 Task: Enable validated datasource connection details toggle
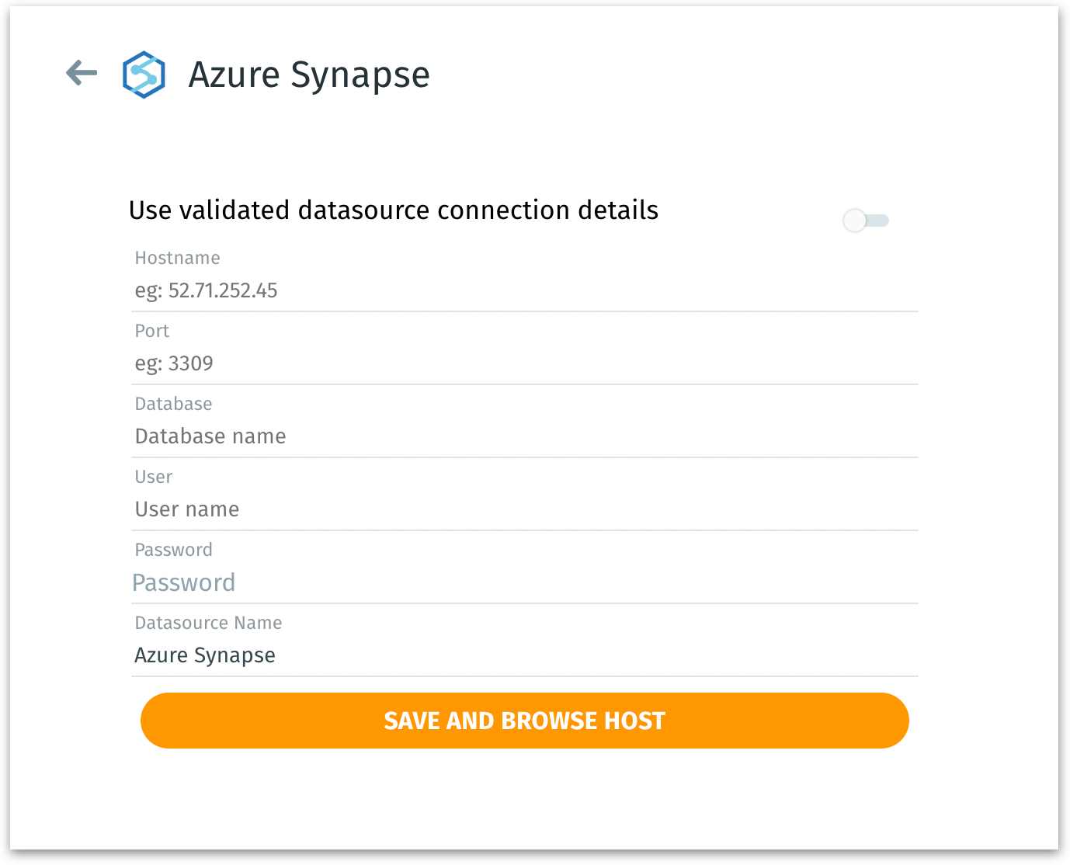coord(866,221)
